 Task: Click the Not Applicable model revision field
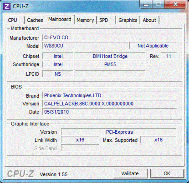153,46
